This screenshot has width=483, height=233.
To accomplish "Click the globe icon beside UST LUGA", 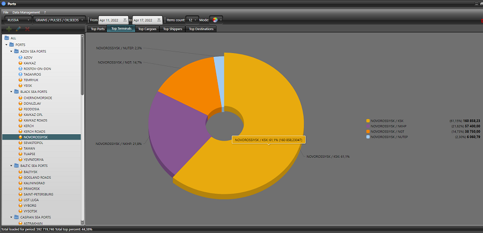I will click(20, 200).
